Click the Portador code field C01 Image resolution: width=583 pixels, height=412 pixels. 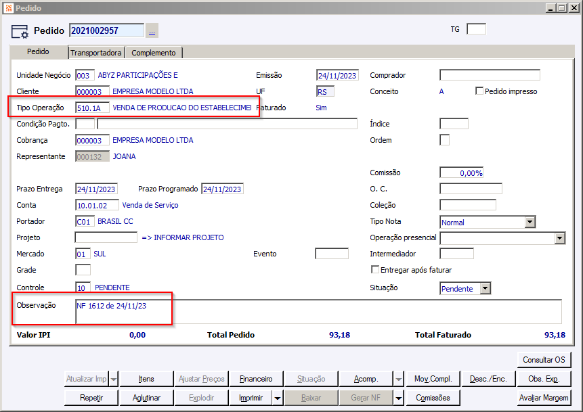[85, 221]
